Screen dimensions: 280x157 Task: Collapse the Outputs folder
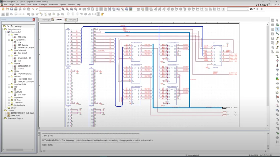click(x=3, y=110)
